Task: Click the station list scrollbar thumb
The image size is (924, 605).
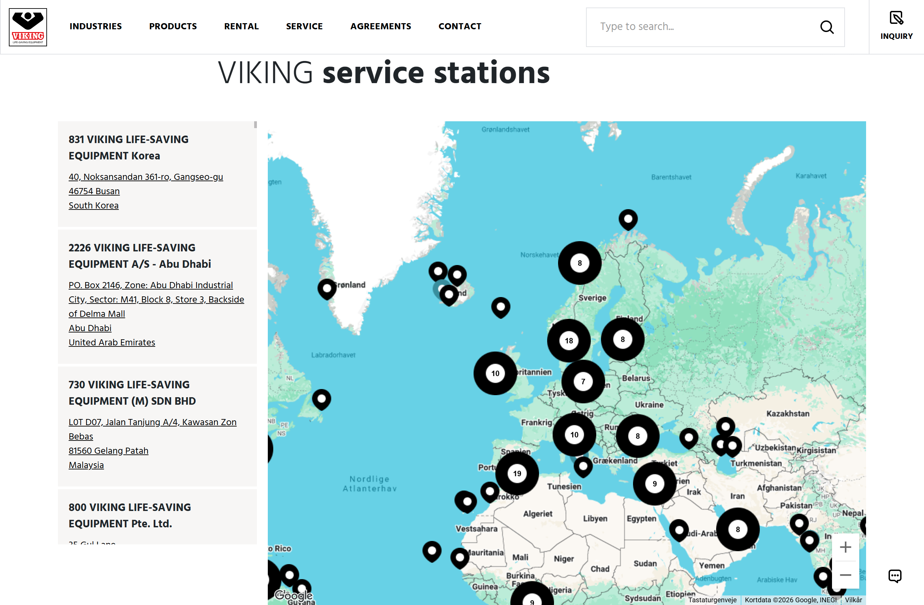Action: [x=255, y=125]
